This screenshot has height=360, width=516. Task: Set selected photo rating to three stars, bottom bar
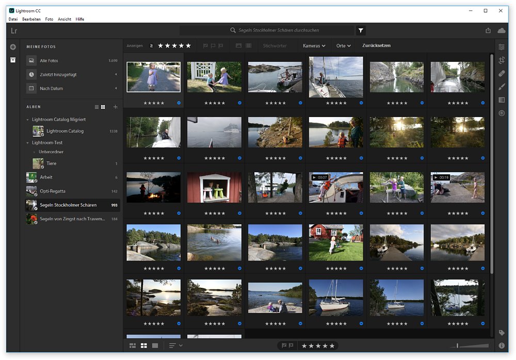coord(318,346)
